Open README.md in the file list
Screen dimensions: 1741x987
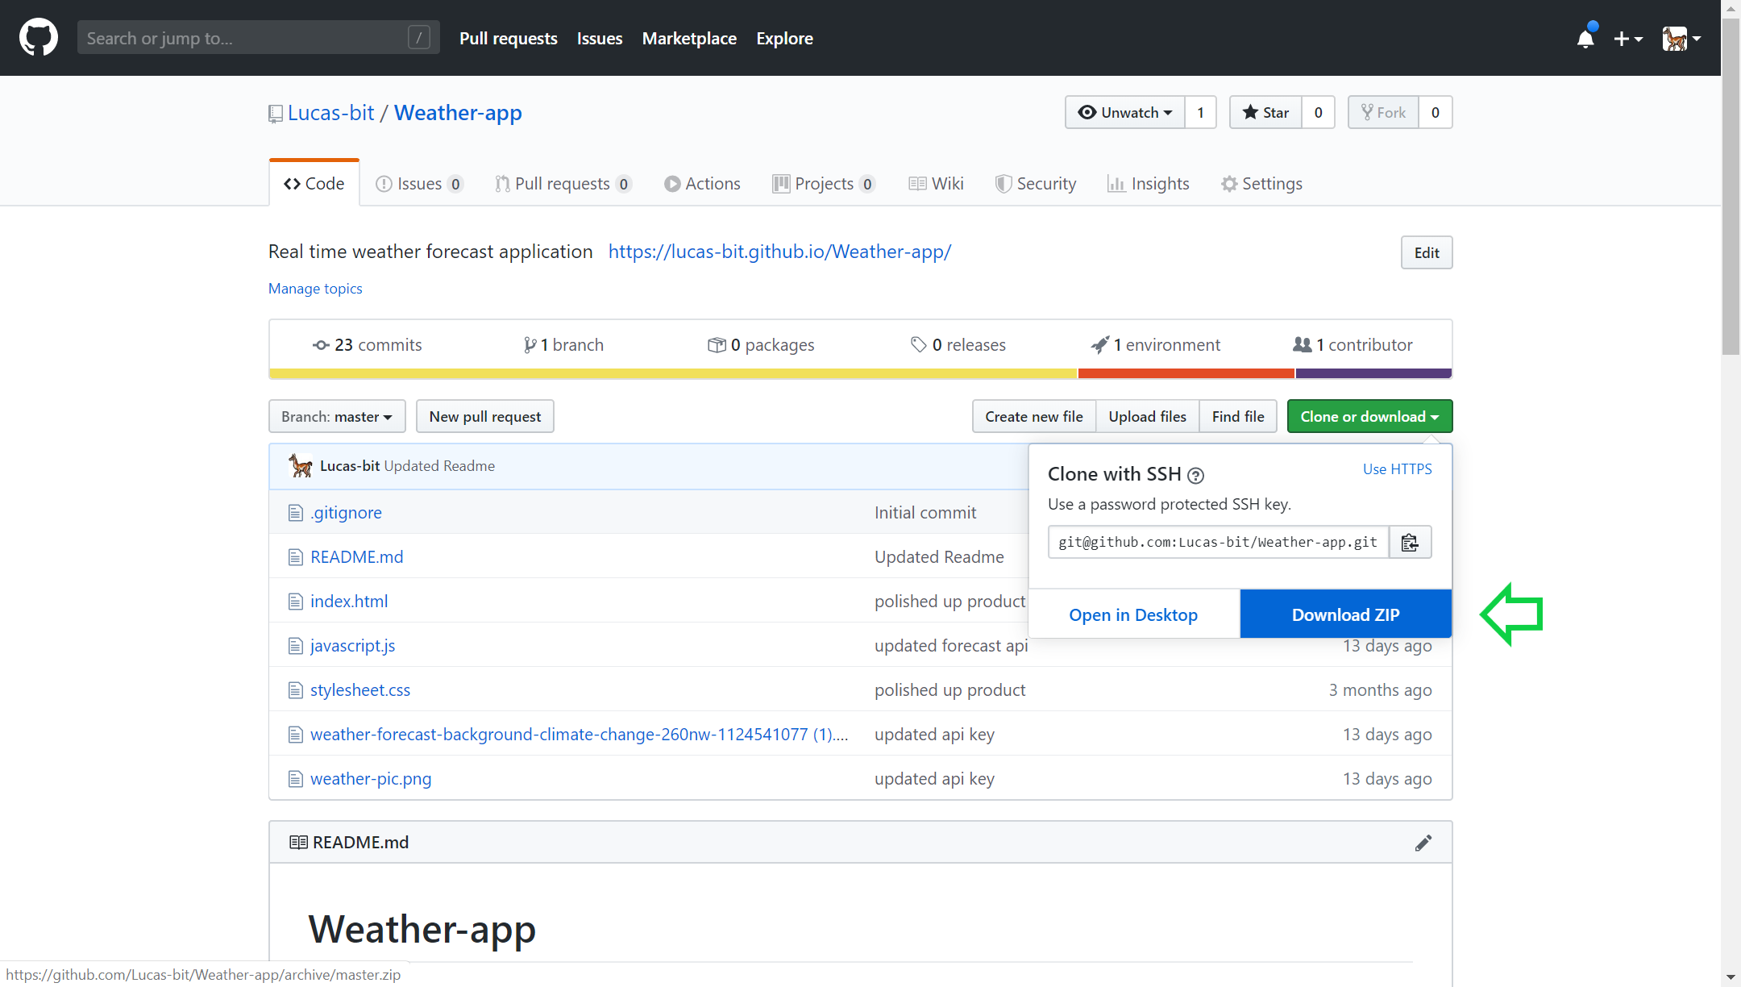coord(357,556)
